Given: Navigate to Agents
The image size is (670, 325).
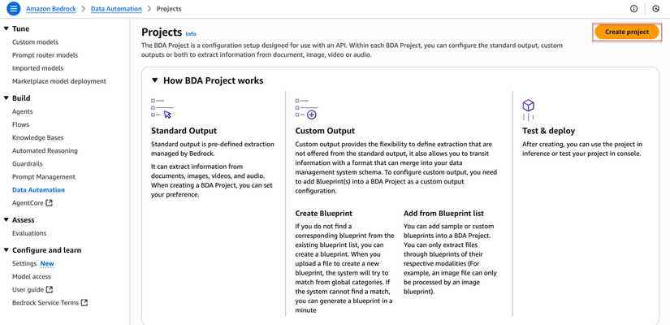Looking at the screenshot, I should click(22, 111).
